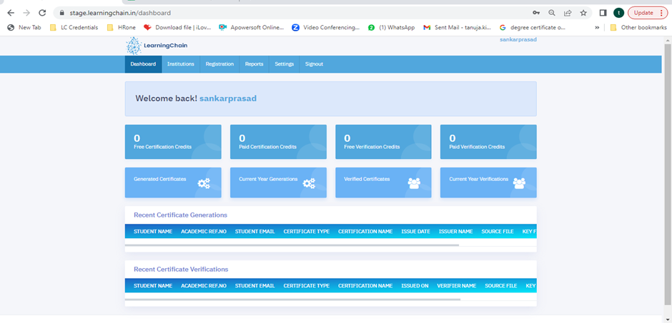Image resolution: width=672 pixels, height=323 pixels.
Task: Bookmark this page with the star icon
Action: click(x=583, y=13)
